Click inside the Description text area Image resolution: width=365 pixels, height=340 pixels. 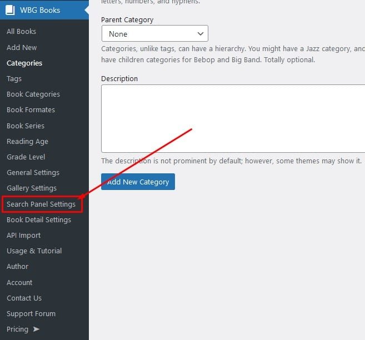(233, 119)
